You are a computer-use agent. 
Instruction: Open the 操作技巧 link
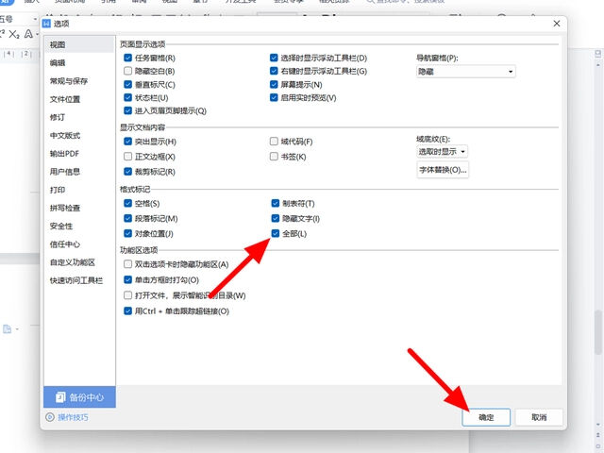tap(73, 417)
